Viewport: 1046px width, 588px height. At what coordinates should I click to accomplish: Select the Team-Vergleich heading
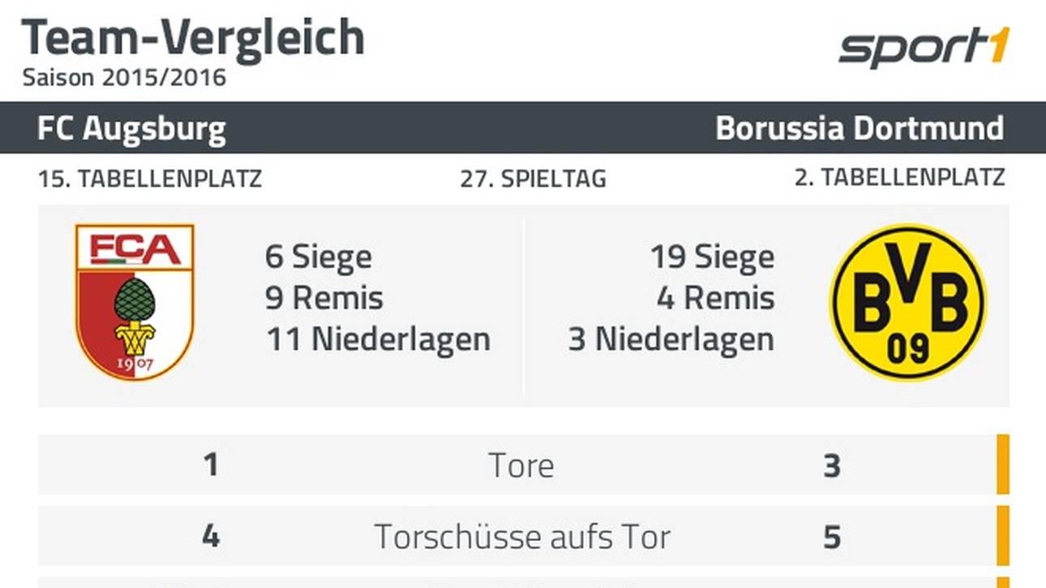click(193, 37)
